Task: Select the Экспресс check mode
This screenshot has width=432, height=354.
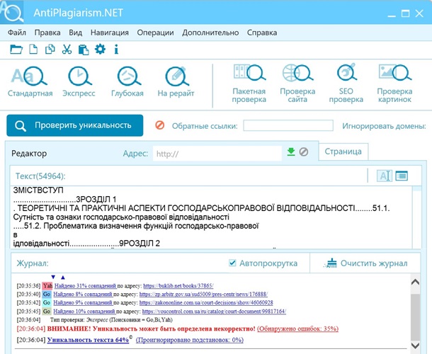Action: [x=79, y=81]
